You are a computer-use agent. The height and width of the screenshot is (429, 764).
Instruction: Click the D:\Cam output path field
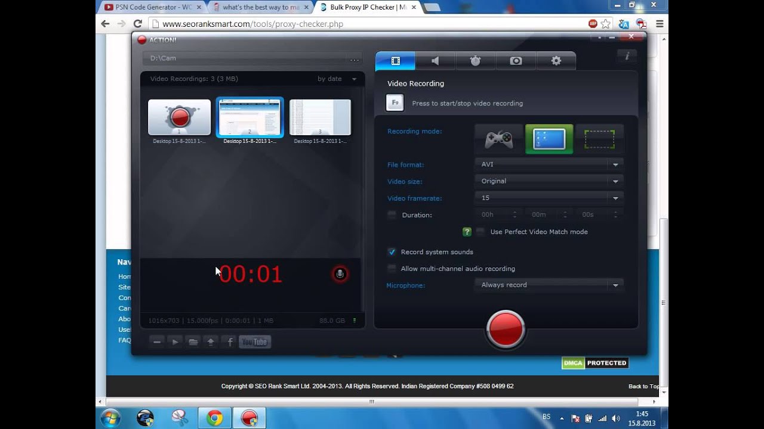pos(245,58)
